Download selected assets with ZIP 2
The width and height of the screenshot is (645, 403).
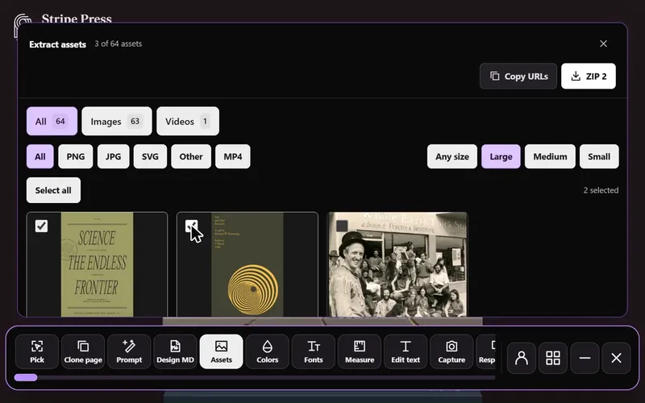(589, 76)
